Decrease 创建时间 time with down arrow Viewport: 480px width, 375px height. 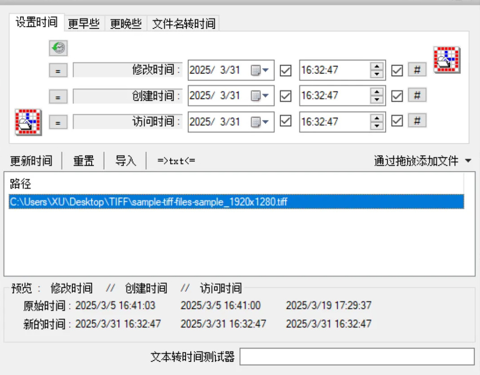[377, 99]
